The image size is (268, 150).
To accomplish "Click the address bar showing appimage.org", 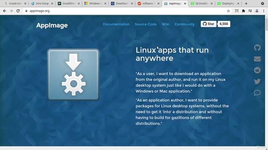I will [x=127, y=11].
